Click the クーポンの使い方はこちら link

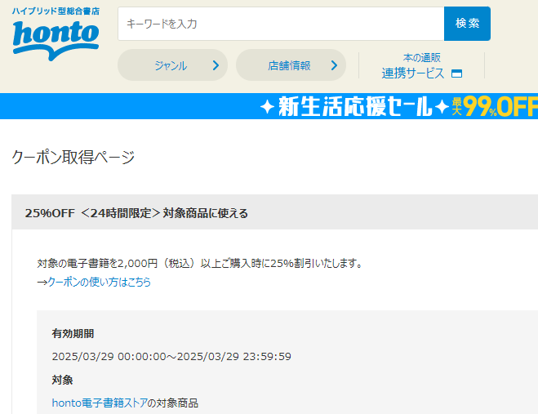pyautogui.click(x=99, y=282)
